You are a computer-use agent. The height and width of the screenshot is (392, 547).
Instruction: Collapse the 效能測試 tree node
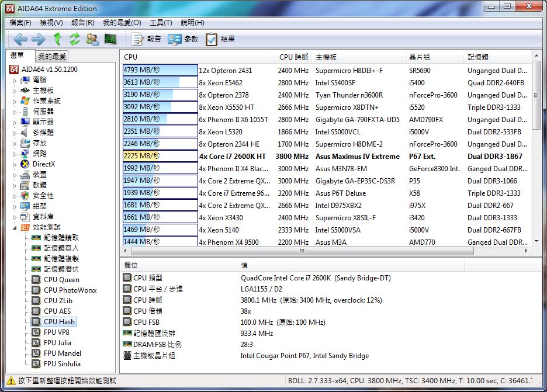(15, 227)
